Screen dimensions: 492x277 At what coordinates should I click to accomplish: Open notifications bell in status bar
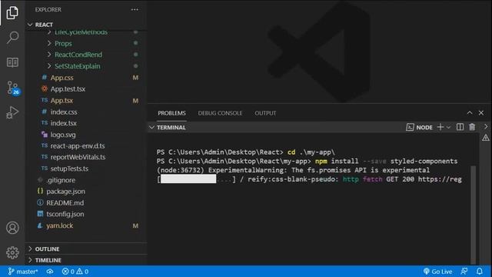coord(480,272)
